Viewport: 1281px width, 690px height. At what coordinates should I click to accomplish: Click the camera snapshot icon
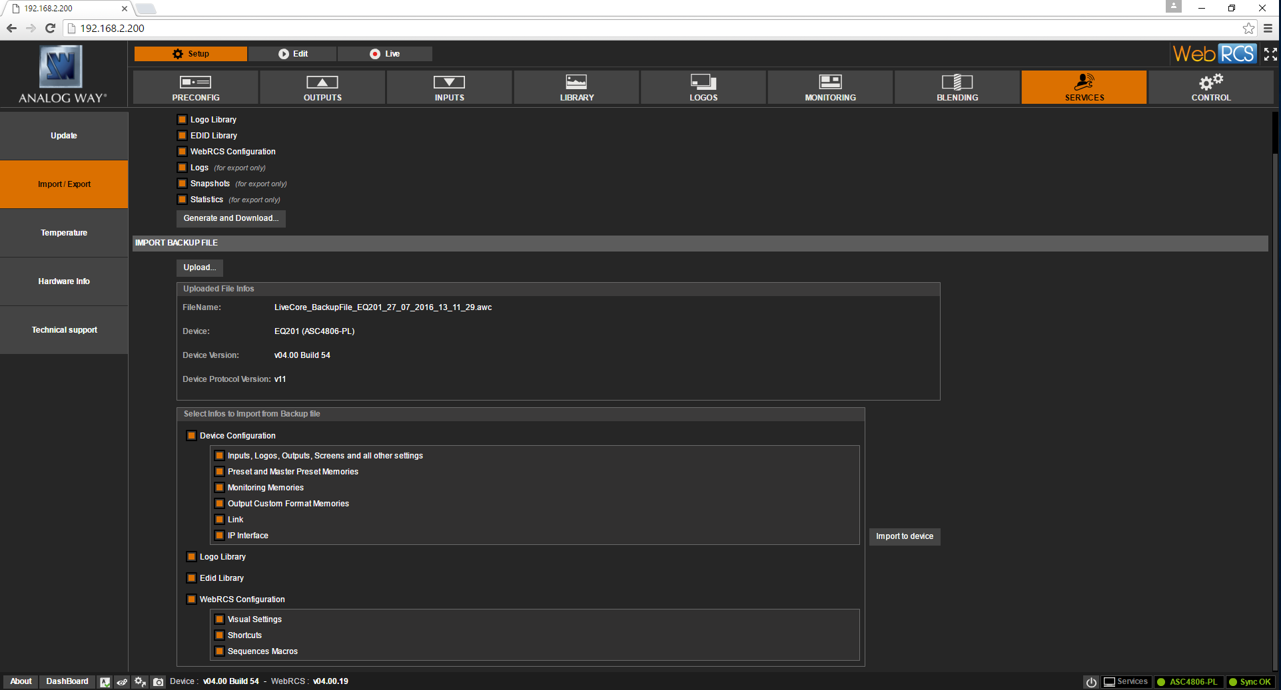point(158,682)
